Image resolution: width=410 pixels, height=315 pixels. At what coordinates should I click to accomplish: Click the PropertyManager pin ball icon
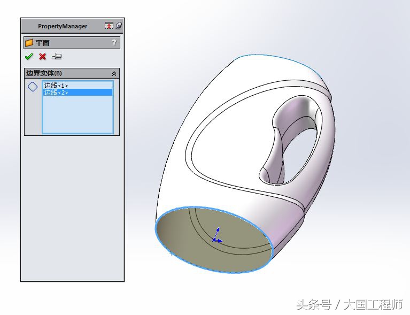click(x=119, y=25)
